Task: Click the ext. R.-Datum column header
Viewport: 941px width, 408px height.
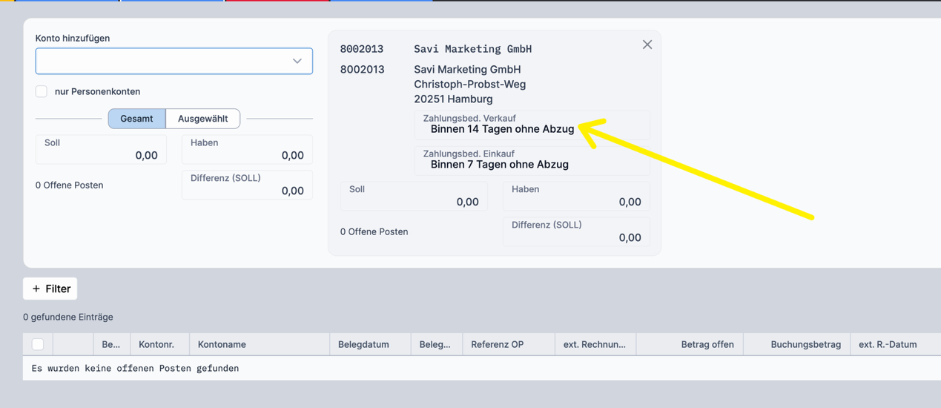Action: tap(888, 344)
